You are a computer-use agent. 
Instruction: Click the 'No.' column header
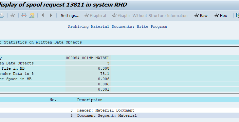point(53,100)
